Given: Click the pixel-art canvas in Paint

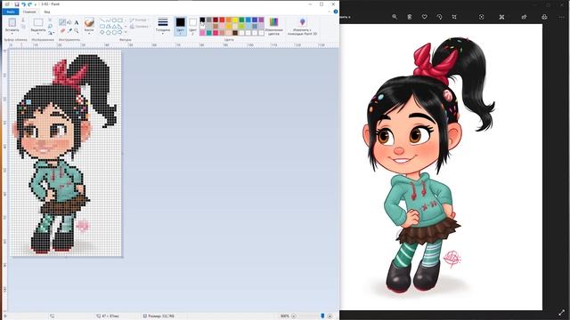Looking at the screenshot, I should pyautogui.click(x=66, y=153).
